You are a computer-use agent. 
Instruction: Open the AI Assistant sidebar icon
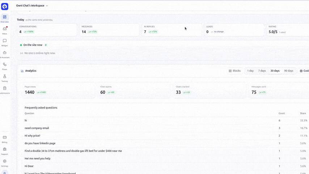tap(5, 53)
